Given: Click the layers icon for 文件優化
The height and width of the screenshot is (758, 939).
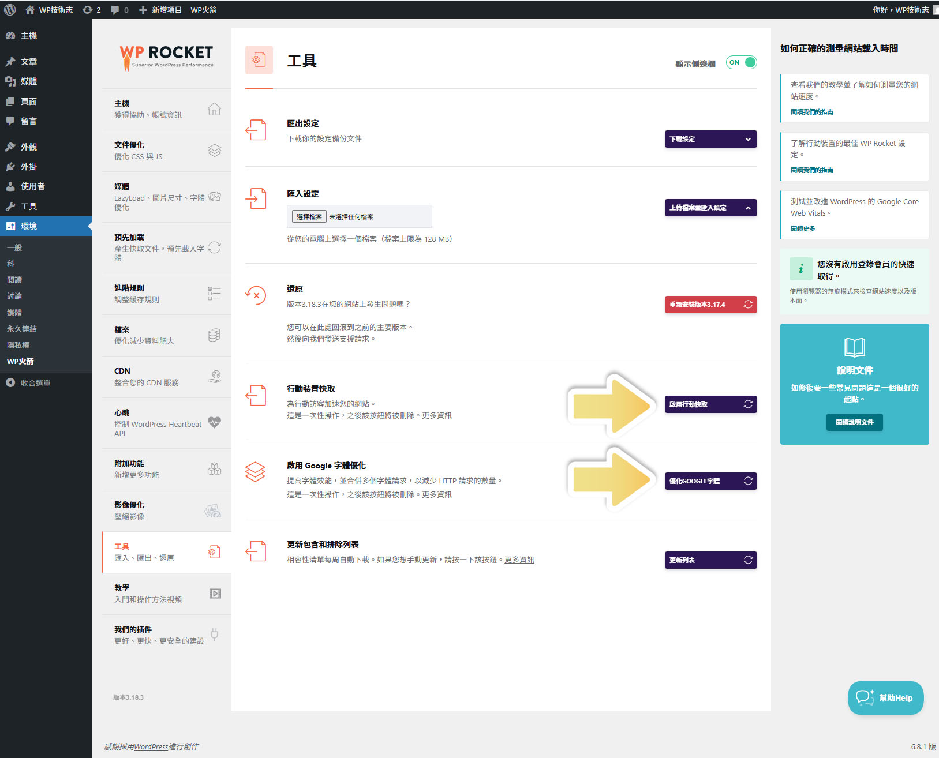Looking at the screenshot, I should click(x=214, y=151).
